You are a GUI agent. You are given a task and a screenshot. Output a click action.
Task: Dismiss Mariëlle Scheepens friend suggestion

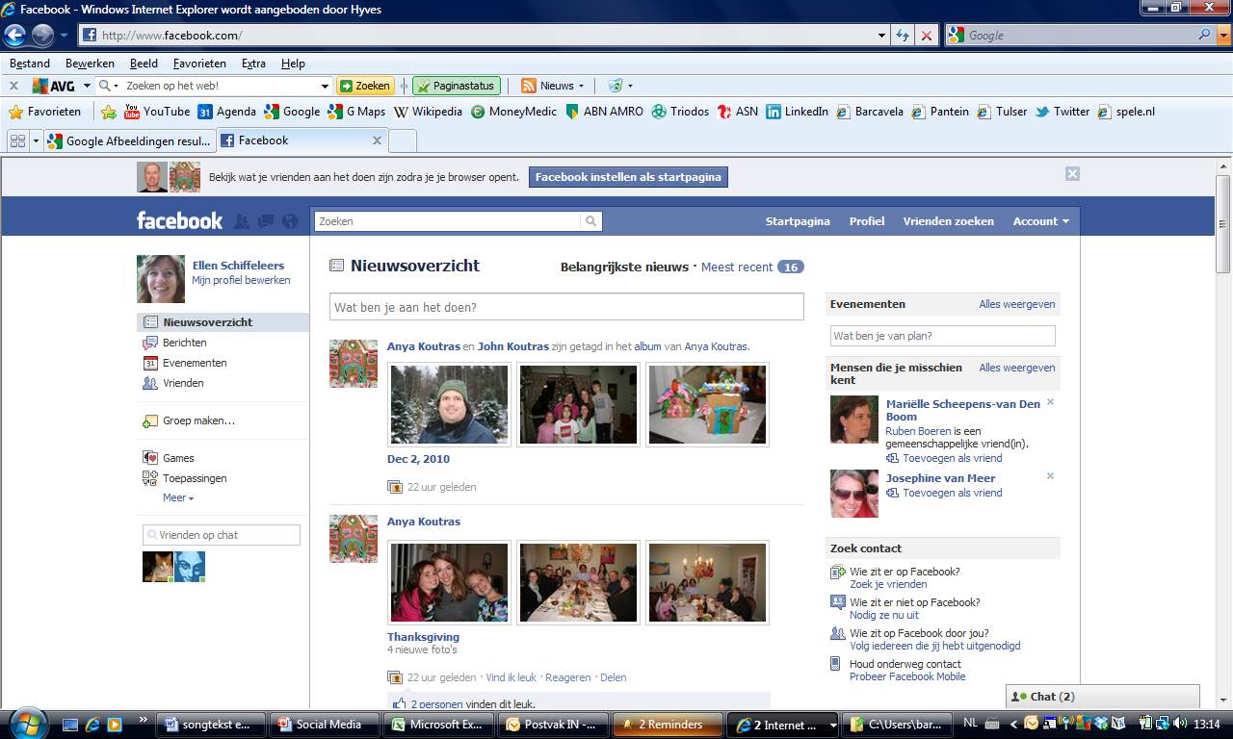[1050, 402]
